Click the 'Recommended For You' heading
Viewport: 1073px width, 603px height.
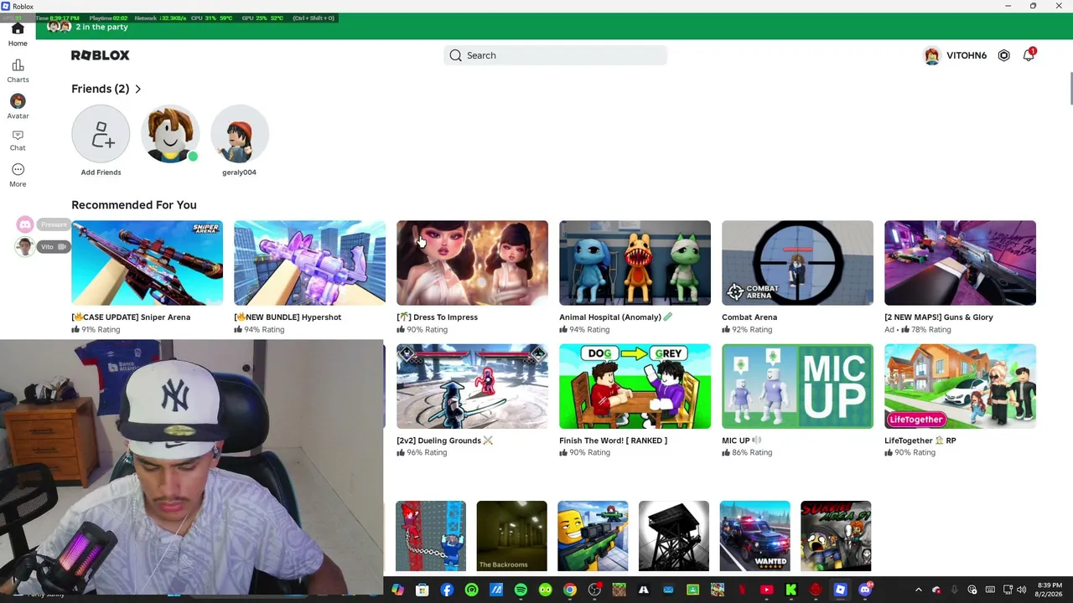point(134,205)
